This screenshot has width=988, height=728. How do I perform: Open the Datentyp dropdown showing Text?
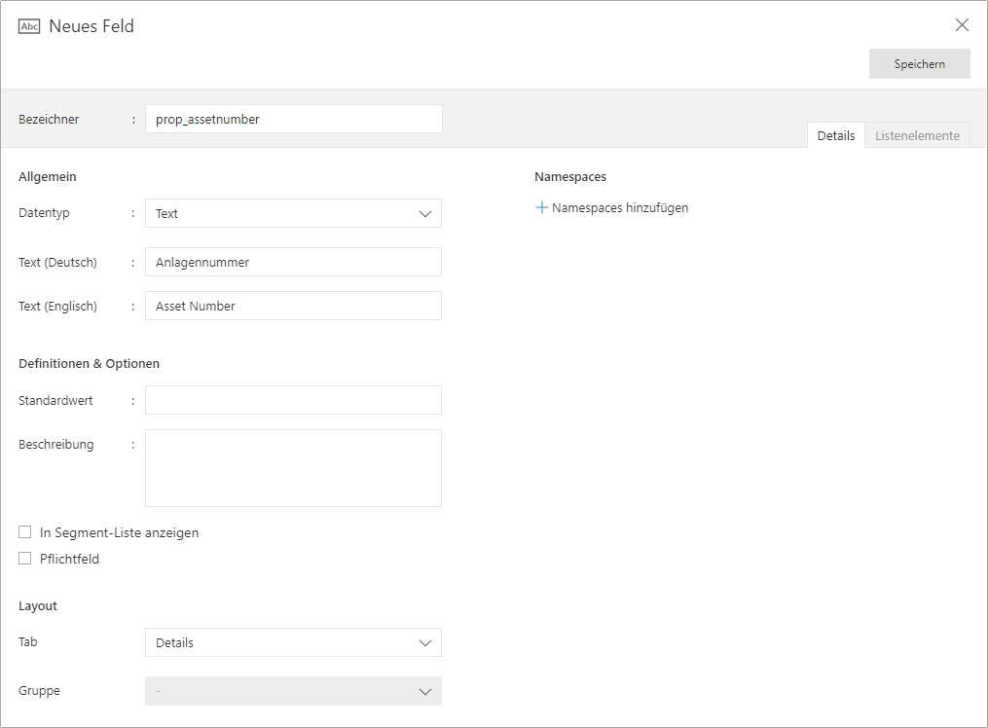point(292,213)
